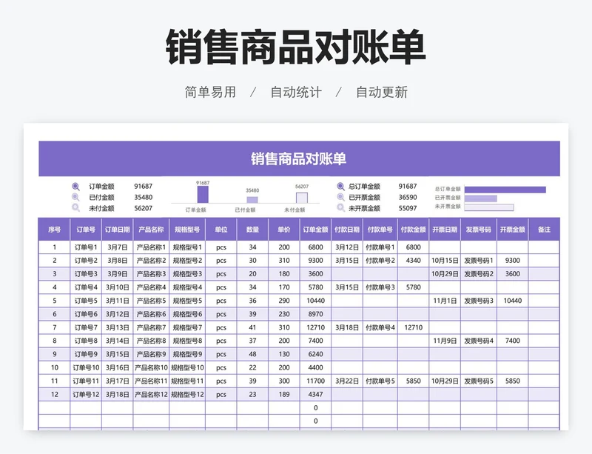
Task: Select payment amount cell 12710 in row 7
Action: [x=414, y=327]
